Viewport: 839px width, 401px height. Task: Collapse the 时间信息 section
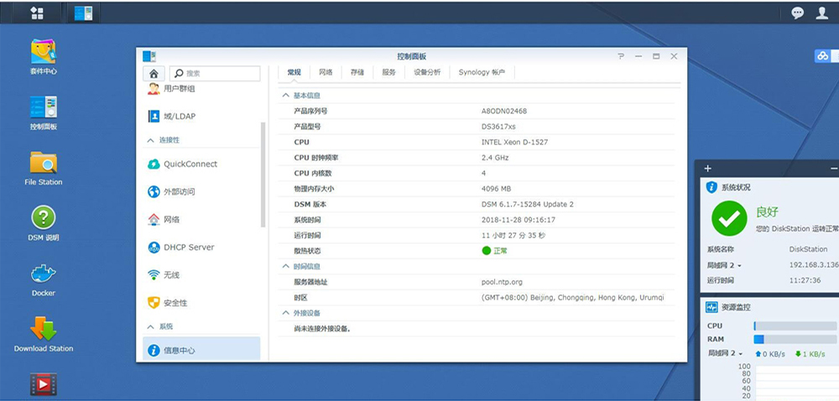(285, 266)
